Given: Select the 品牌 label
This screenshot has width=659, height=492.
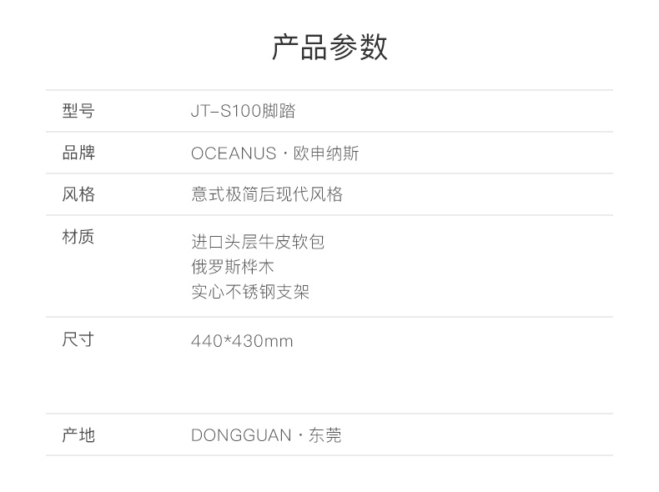Looking at the screenshot, I should (x=78, y=153).
